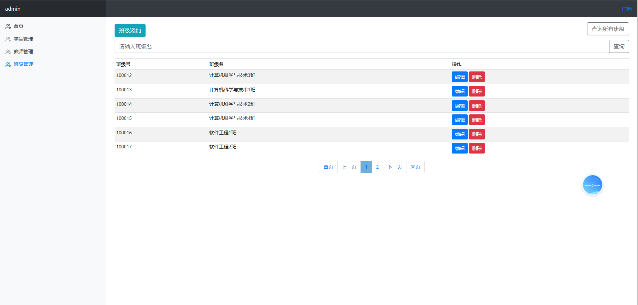Select 班级管理 in the sidebar menu
638x305 pixels.
click(x=23, y=65)
